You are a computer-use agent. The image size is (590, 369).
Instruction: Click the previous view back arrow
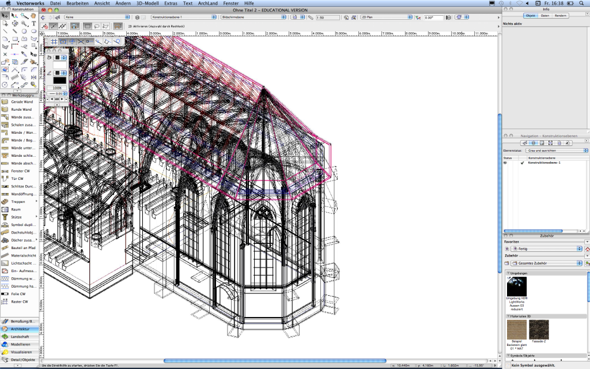[x=43, y=17]
